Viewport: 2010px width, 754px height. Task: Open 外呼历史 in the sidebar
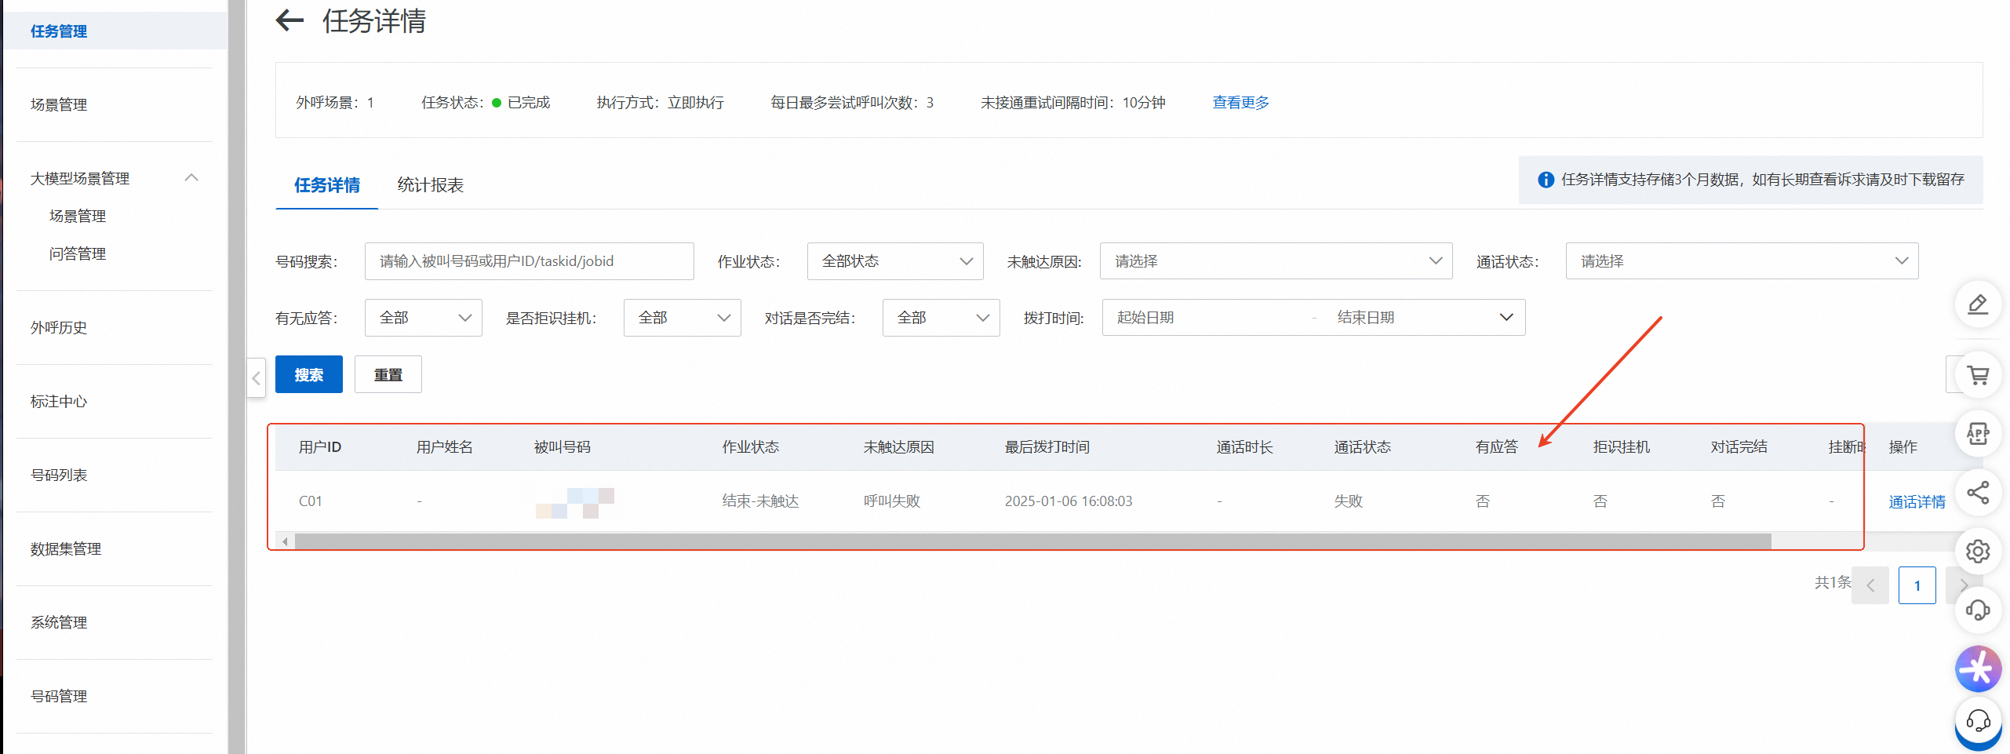(x=59, y=327)
